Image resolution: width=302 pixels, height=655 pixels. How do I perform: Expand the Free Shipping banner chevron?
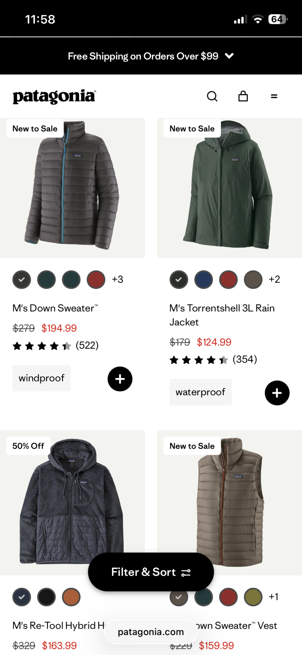(230, 56)
